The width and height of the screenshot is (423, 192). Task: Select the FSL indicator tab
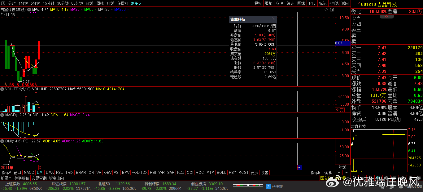tap(59, 173)
